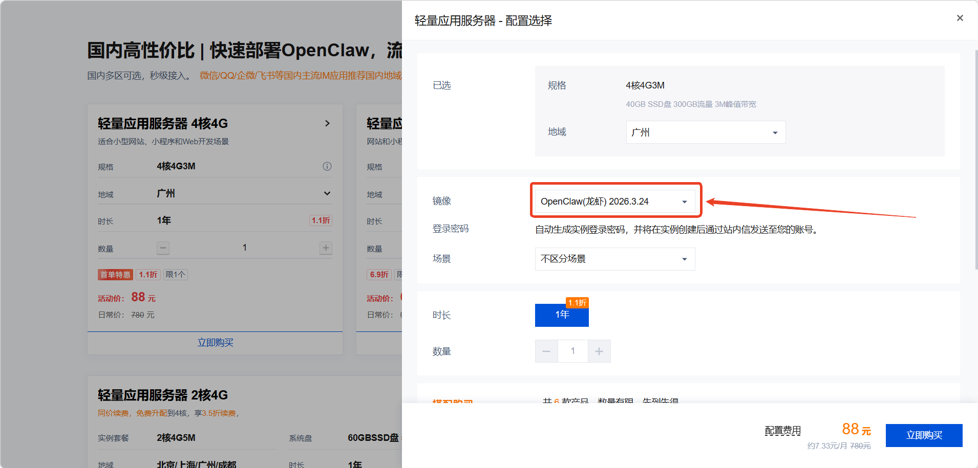
Task: Click the 6.9折 tag on the second card
Action: point(379,275)
